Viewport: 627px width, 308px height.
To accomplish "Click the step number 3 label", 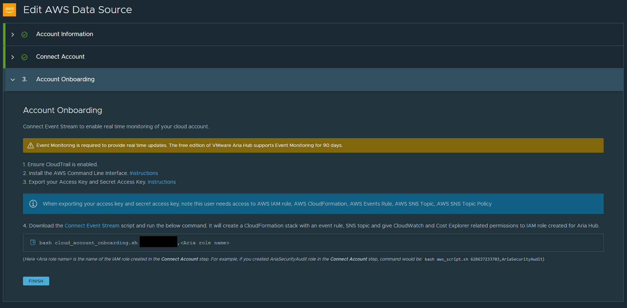I will click(24, 79).
